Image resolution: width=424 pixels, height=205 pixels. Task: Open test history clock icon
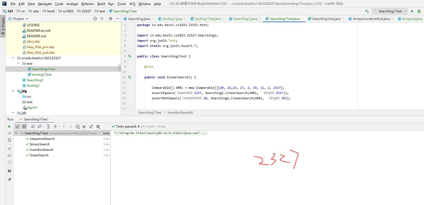point(78,126)
